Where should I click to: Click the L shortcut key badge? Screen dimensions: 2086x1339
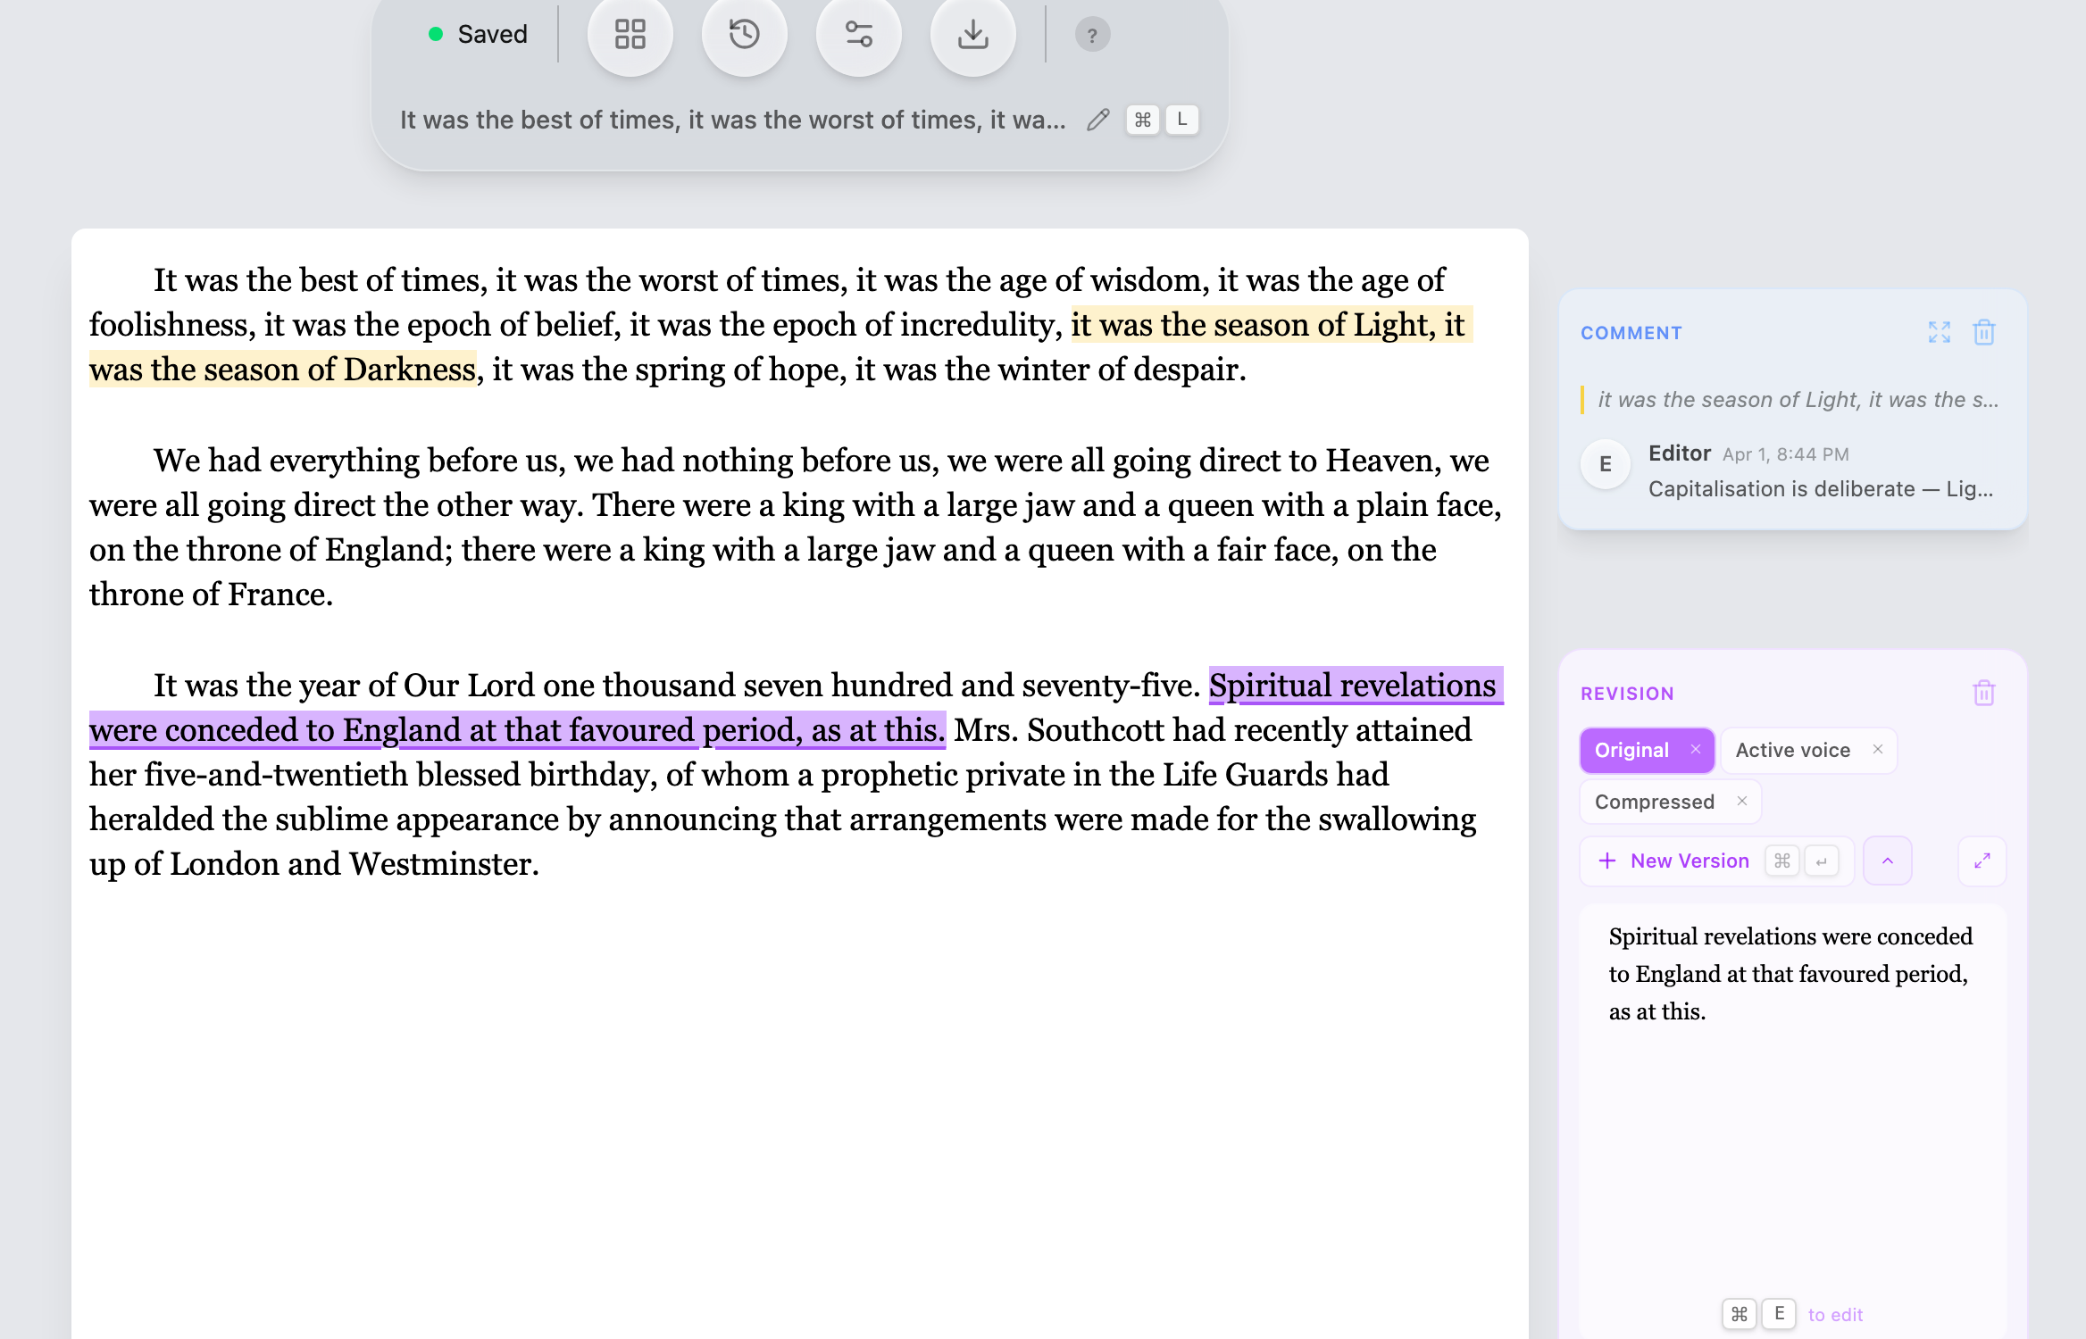(x=1182, y=120)
